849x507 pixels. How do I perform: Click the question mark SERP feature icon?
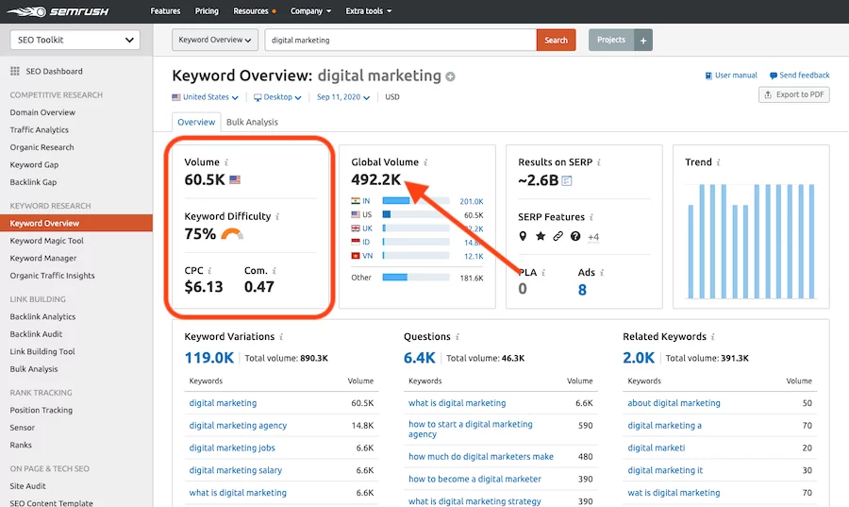click(575, 236)
